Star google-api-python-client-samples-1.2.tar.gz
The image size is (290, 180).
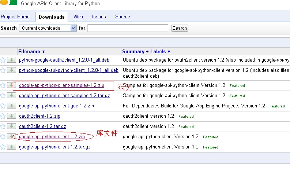pos(3,96)
